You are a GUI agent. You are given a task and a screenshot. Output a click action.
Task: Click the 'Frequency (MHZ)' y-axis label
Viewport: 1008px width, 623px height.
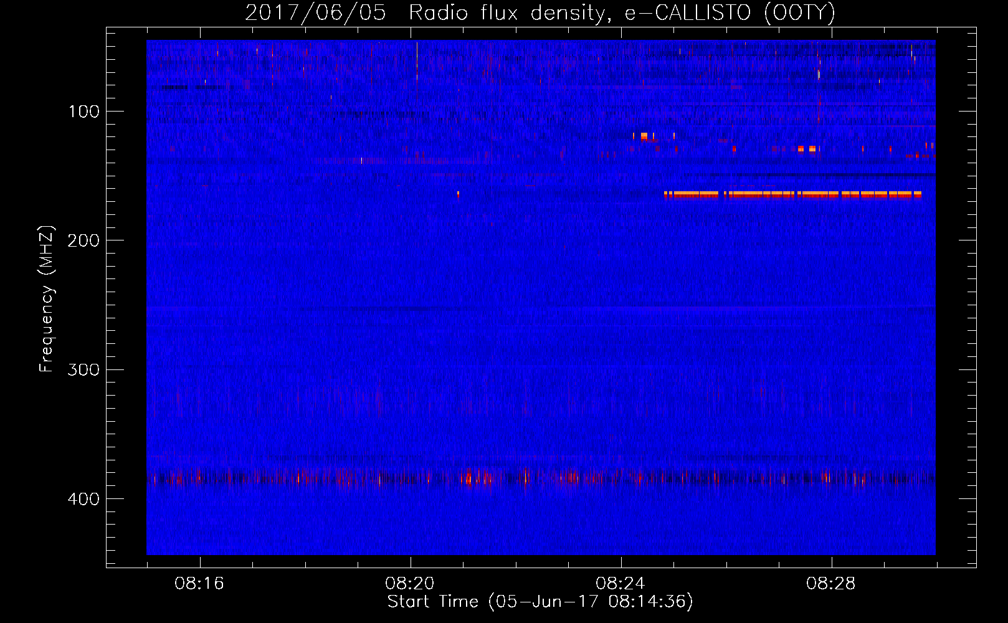tap(47, 299)
